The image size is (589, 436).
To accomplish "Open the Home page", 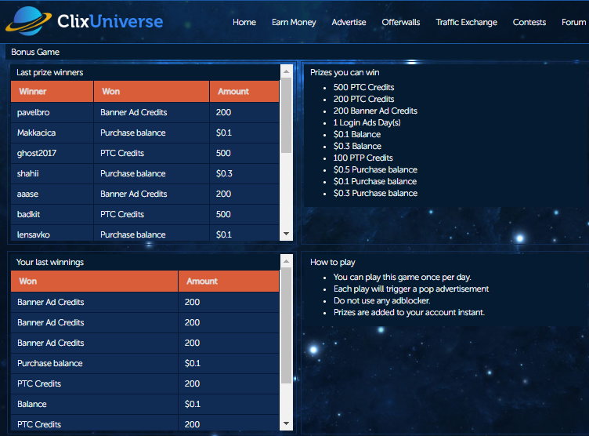I will click(244, 22).
